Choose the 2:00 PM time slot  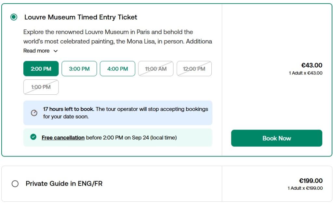(x=41, y=69)
